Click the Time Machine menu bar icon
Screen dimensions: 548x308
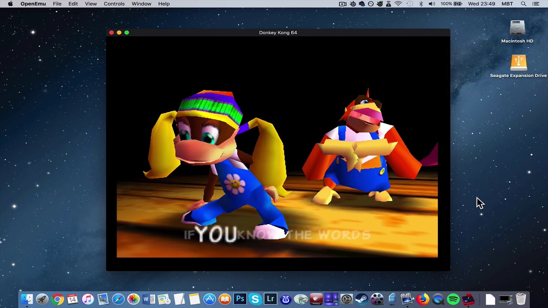point(410,4)
